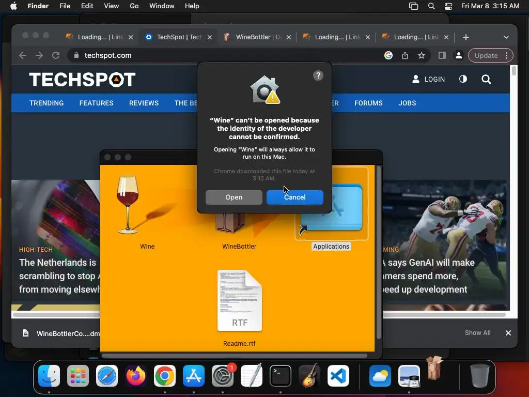Open Safari from the Dock
Image resolution: width=529 pixels, height=397 pixels.
coord(107,376)
